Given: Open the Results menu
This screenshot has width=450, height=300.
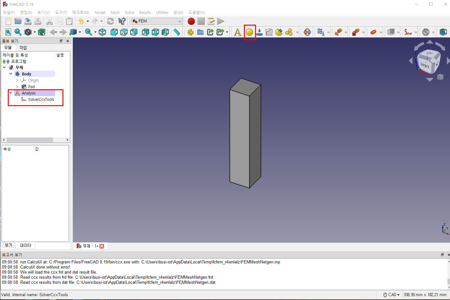Looking at the screenshot, I should [x=145, y=12].
